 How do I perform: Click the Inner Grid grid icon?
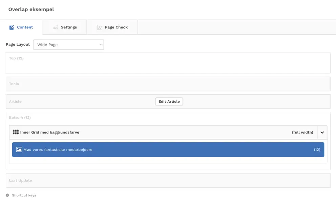[16, 132]
